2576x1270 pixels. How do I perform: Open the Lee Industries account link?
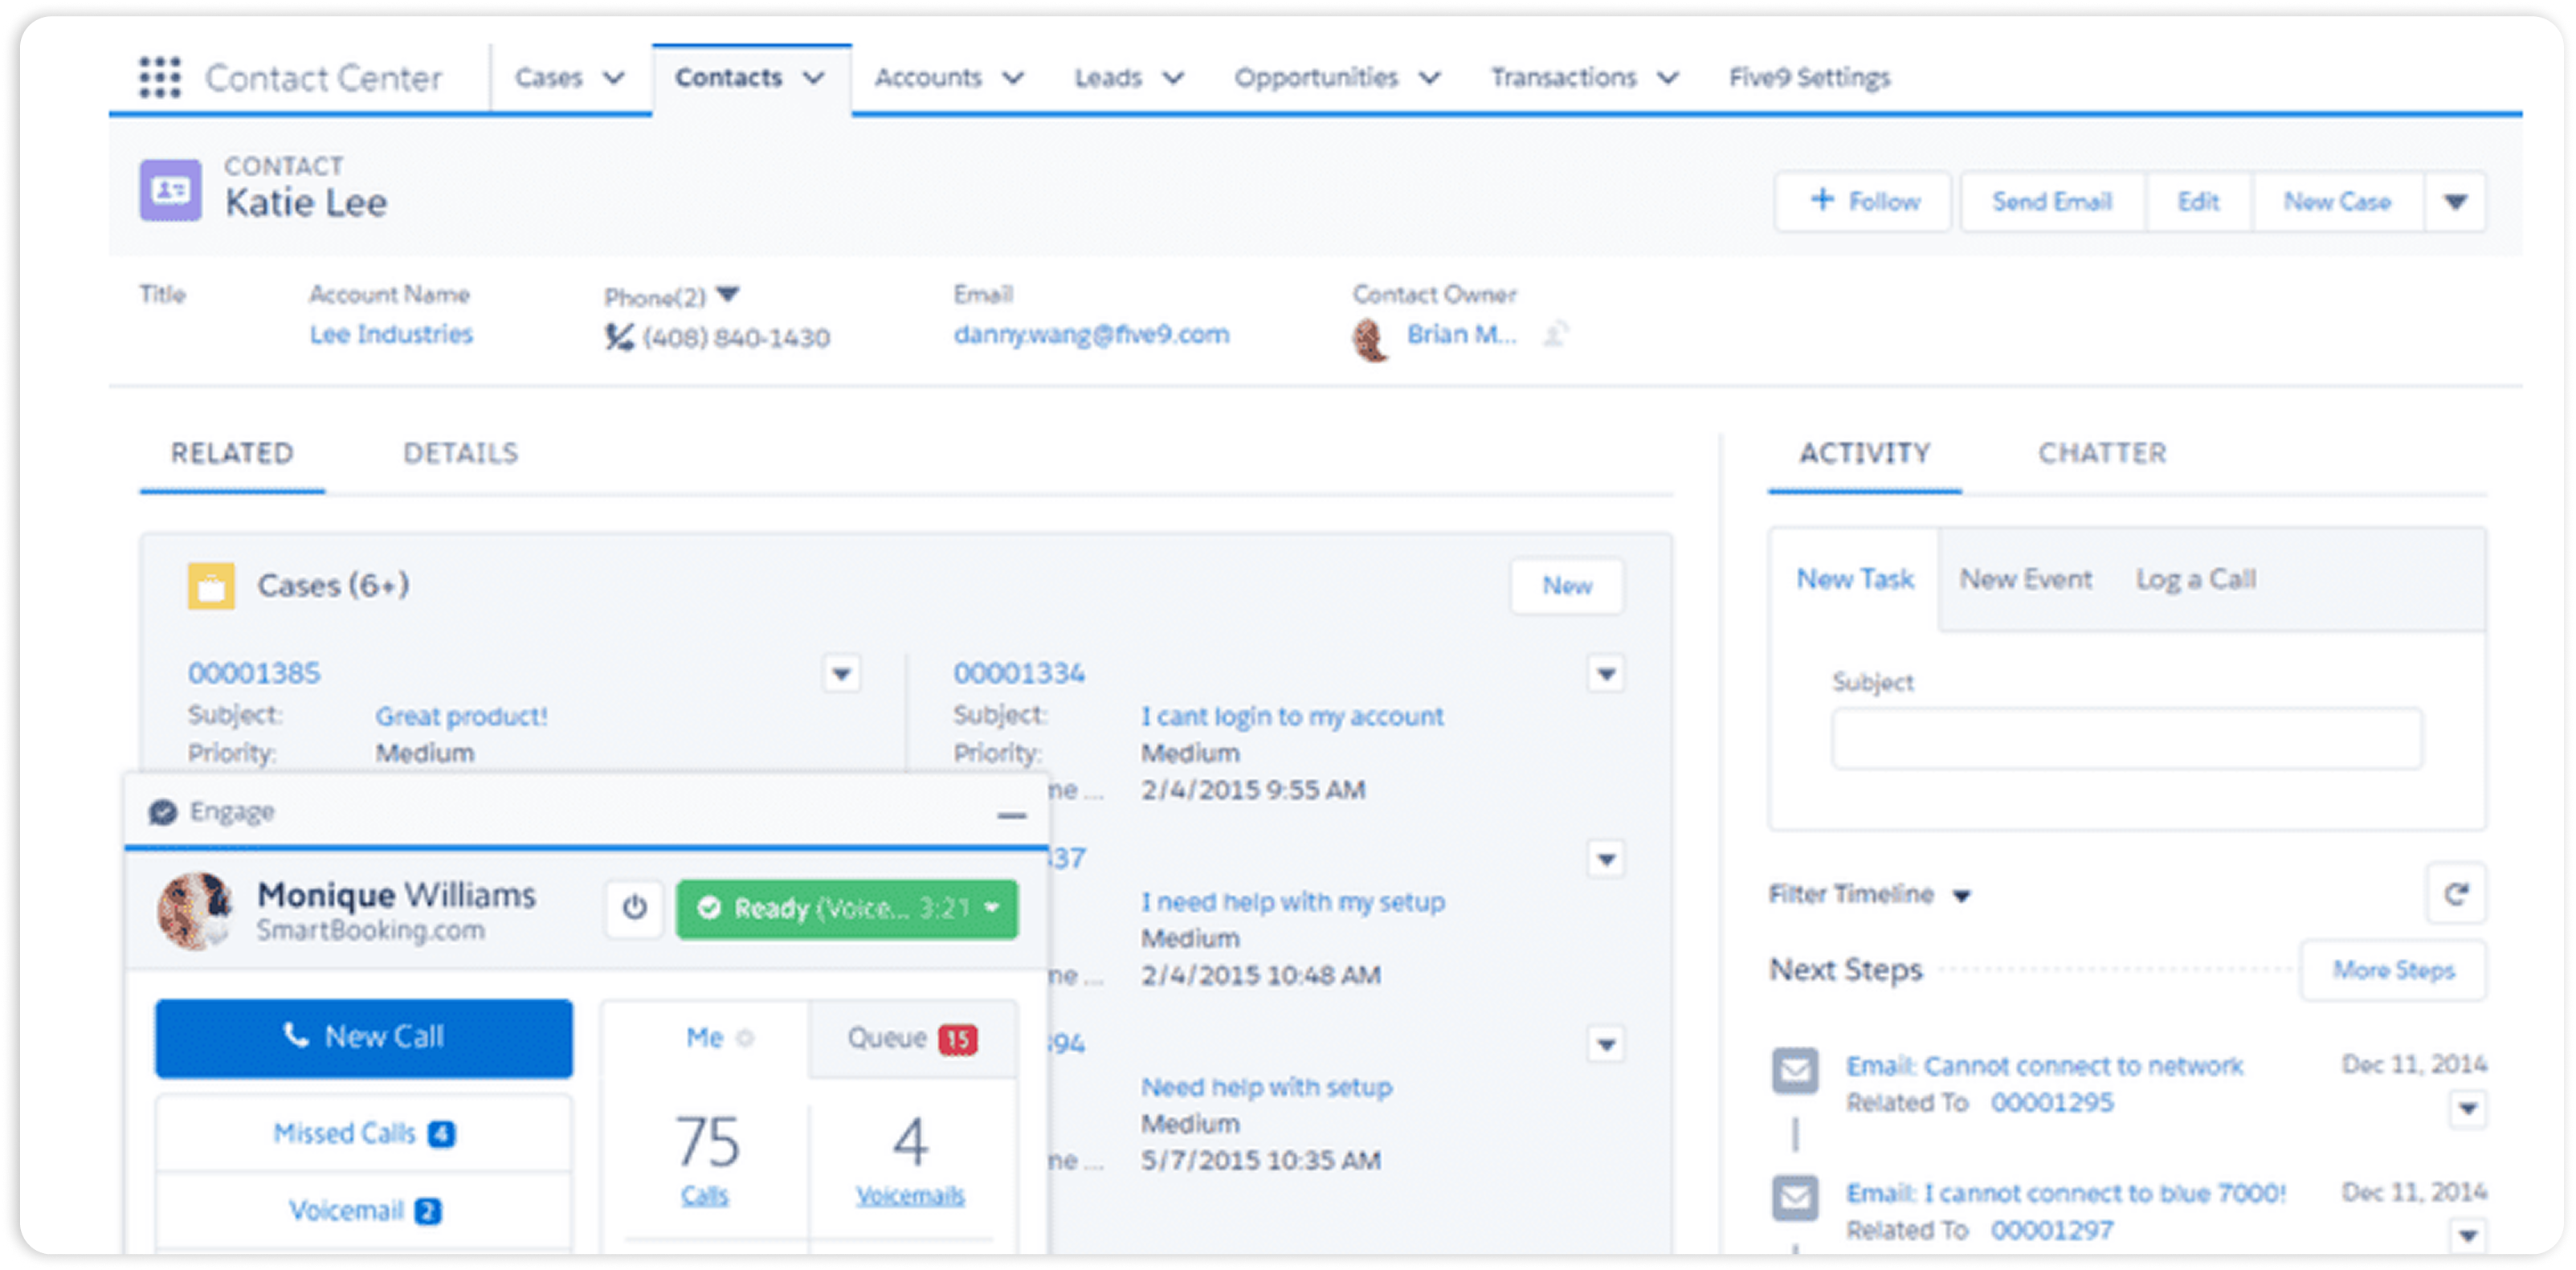point(391,334)
